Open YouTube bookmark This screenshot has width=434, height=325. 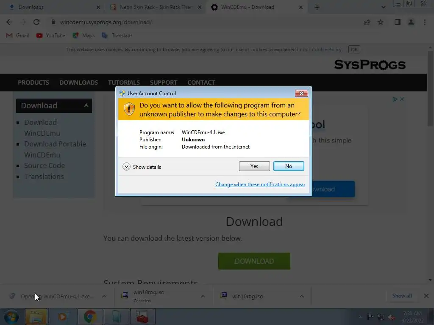point(51,36)
